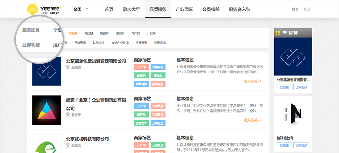This screenshot has width=339, height=153.
Task: Open the 需求大厅 navigation item
Action: click(131, 9)
